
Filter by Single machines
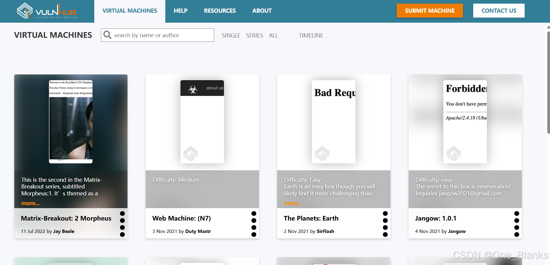pos(231,35)
